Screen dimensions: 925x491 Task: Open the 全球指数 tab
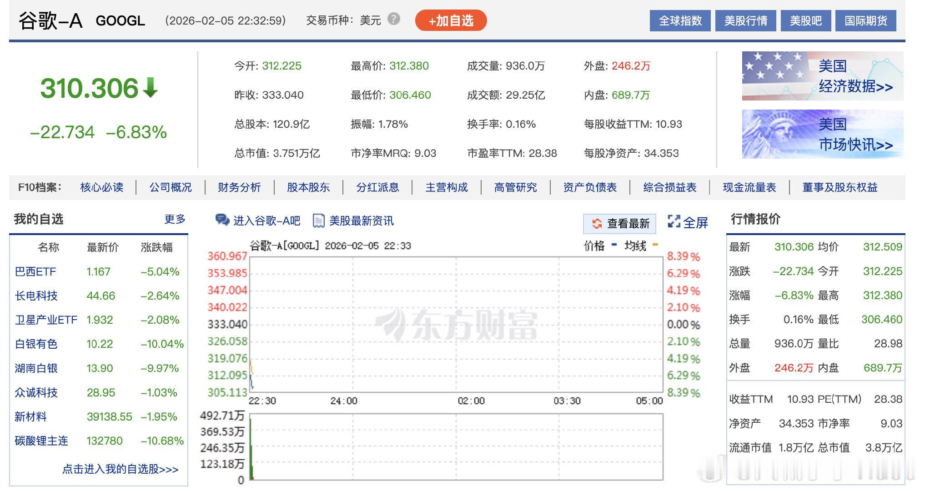pyautogui.click(x=680, y=21)
